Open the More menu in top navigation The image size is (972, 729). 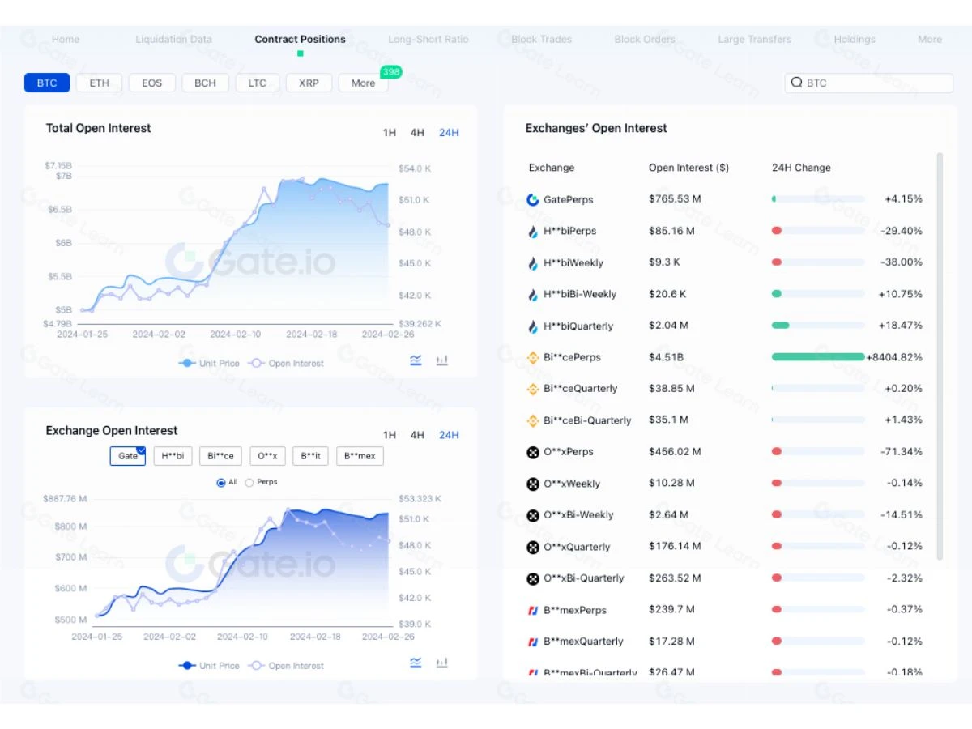pyautogui.click(x=930, y=39)
